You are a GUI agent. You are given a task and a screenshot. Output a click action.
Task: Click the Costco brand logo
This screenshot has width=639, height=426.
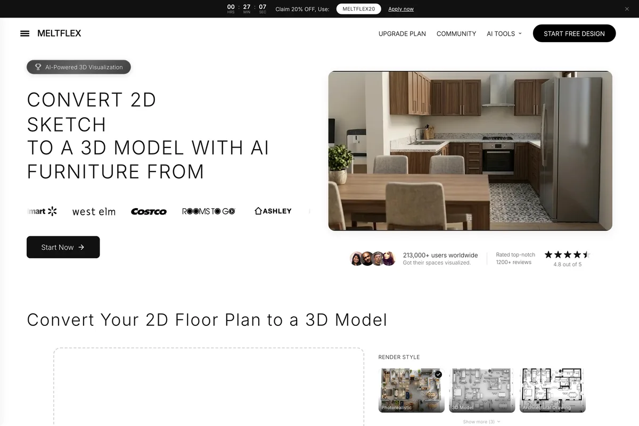[x=149, y=211]
